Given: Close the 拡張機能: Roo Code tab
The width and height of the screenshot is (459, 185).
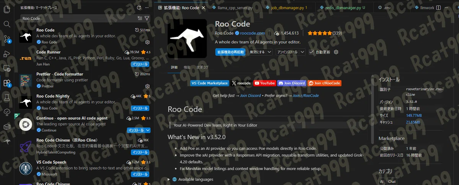Looking at the screenshot, I should (203, 7).
